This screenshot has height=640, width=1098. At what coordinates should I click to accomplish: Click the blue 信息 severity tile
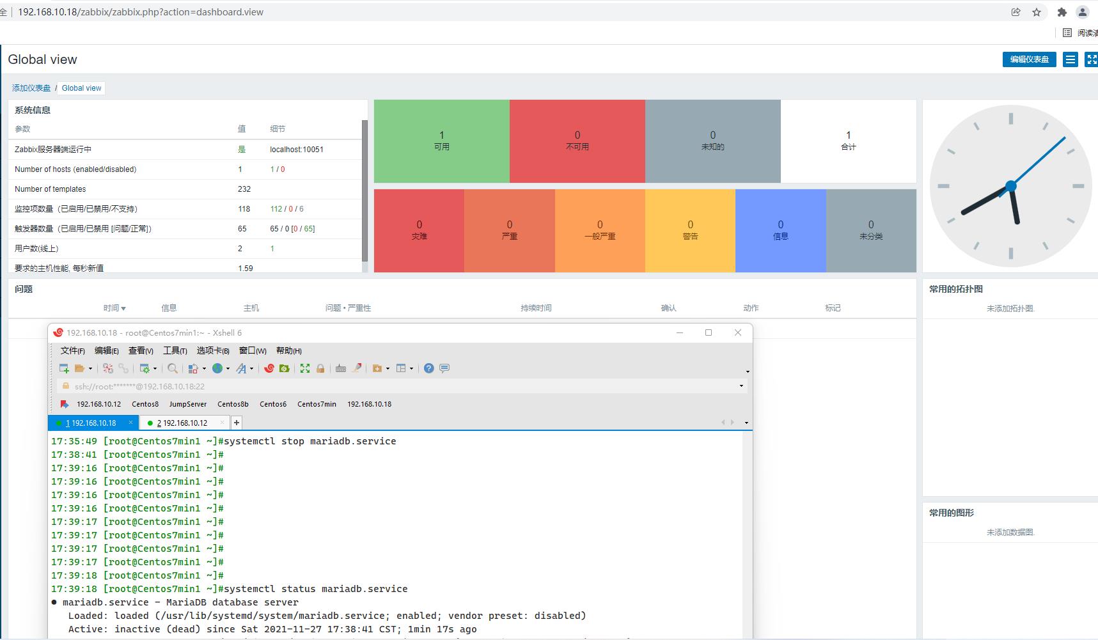781,230
